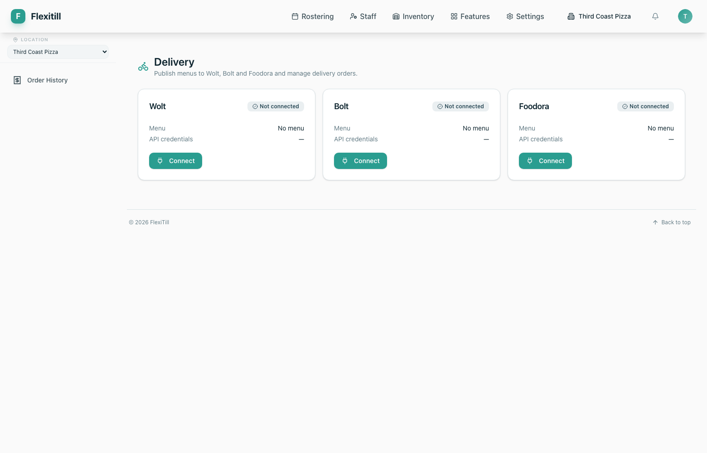
Task: Click the location pin icon in sidebar
Action: (x=15, y=40)
